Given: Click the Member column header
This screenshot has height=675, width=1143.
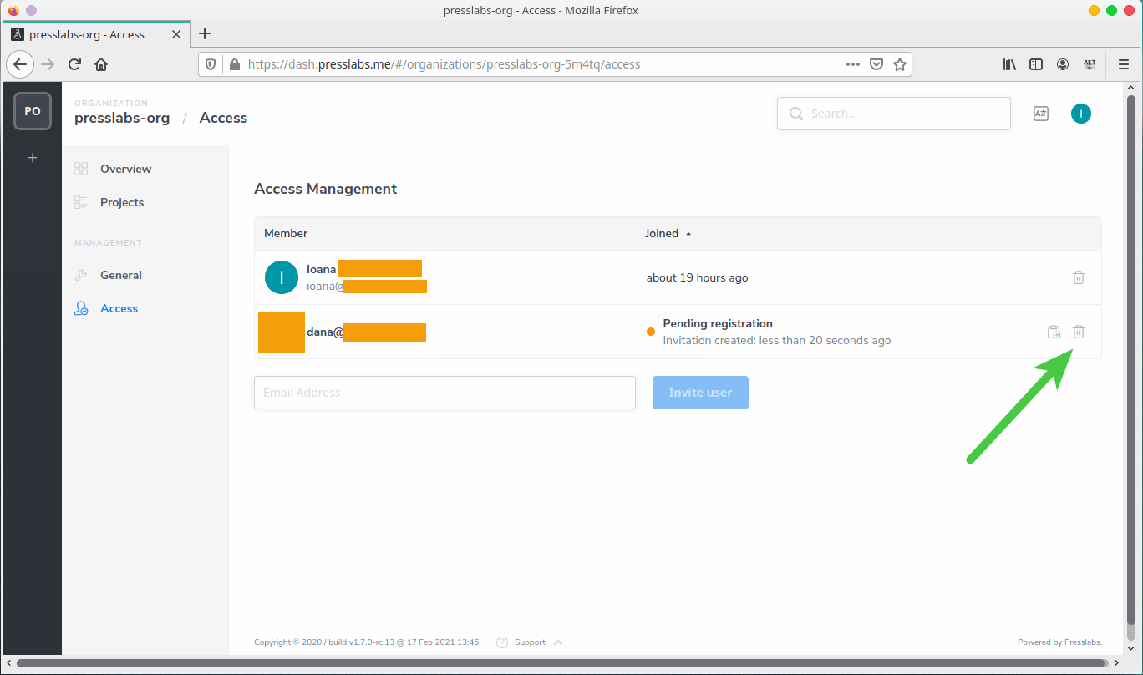Looking at the screenshot, I should click(x=286, y=234).
